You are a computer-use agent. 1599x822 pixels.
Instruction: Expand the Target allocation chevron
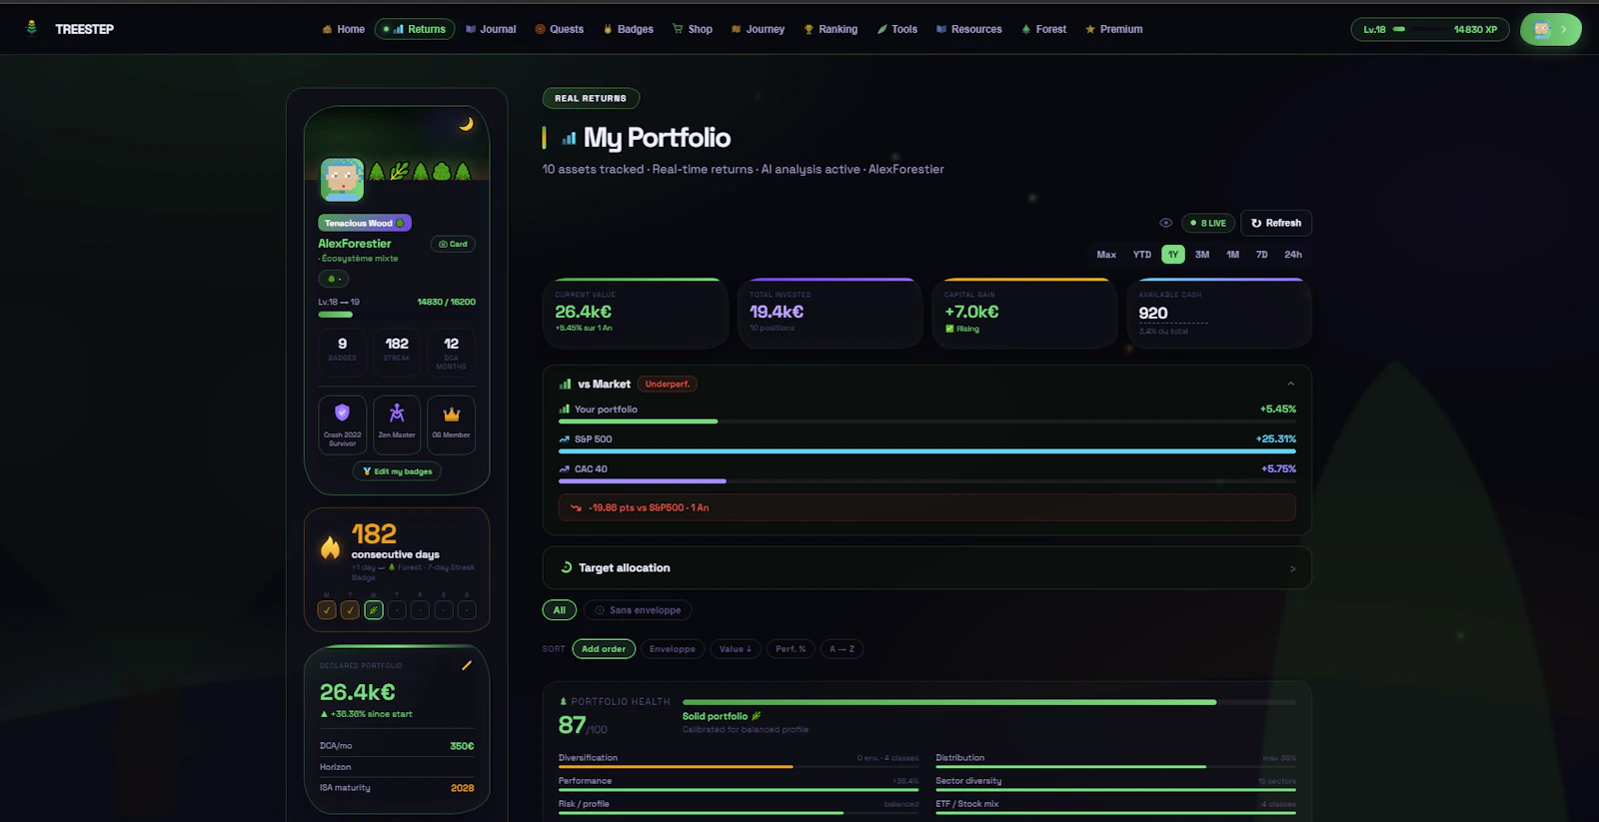pos(1292,568)
